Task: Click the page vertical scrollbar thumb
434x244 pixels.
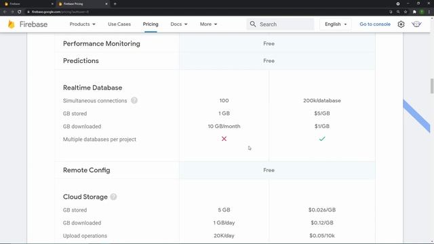Action: pos(432,86)
